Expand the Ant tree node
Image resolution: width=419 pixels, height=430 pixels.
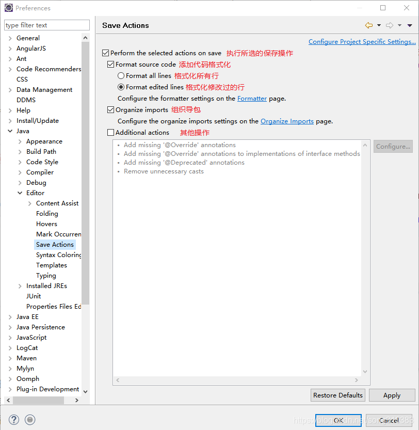10,59
